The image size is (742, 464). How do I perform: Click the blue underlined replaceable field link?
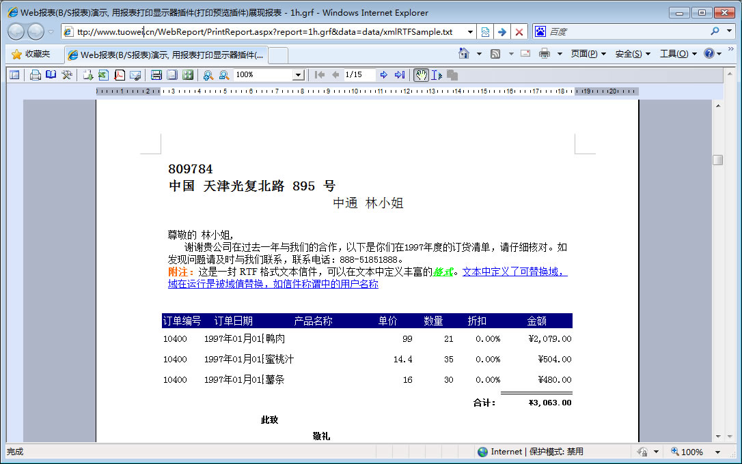coord(514,272)
